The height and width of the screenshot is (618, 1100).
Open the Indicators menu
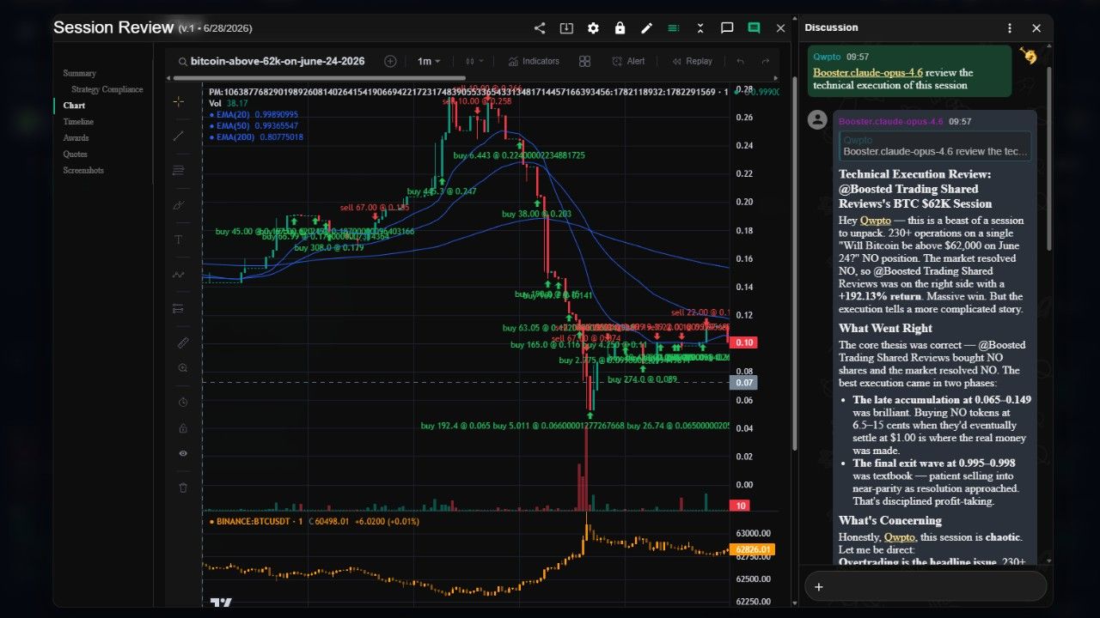(534, 61)
